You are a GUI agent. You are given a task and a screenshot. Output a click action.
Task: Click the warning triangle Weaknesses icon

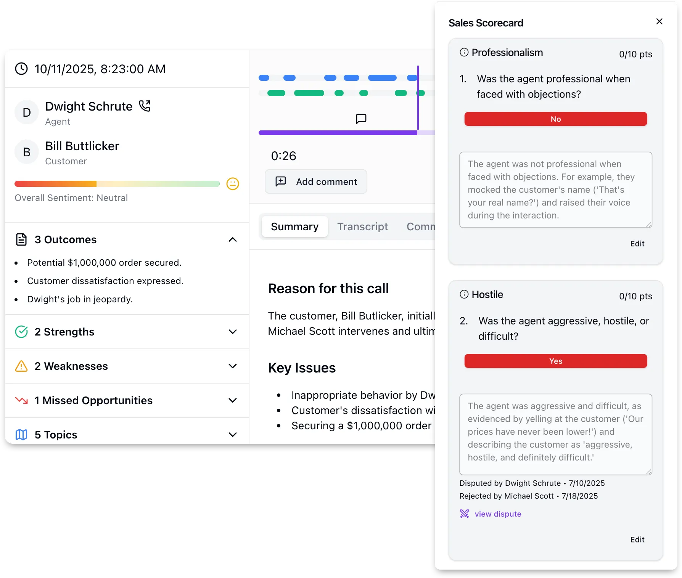pyautogui.click(x=21, y=366)
